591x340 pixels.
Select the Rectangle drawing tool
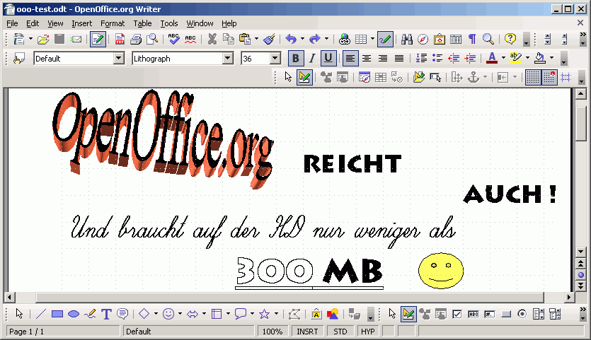point(57,314)
